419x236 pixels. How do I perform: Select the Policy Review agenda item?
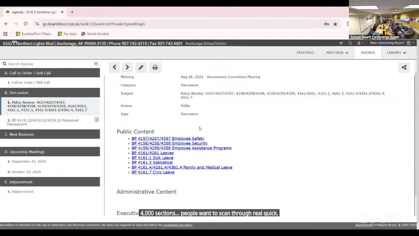pos(50,106)
